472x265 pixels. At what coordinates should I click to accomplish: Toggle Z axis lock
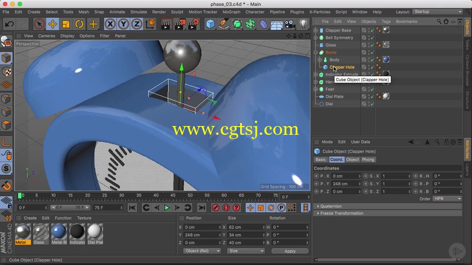(x=137, y=24)
